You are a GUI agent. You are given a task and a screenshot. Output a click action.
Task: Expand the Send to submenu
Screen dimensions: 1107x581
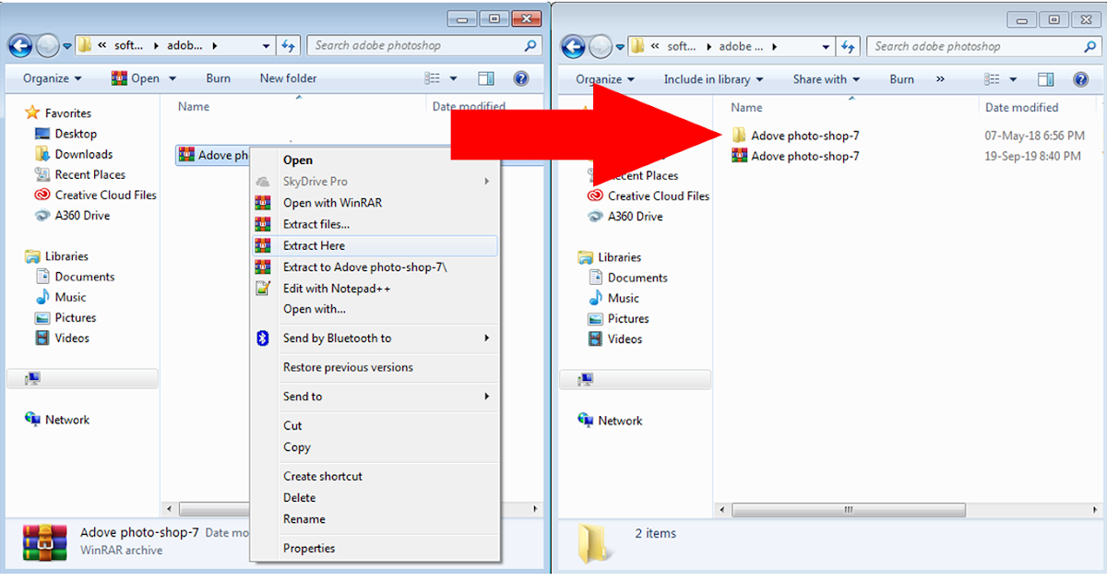375,397
